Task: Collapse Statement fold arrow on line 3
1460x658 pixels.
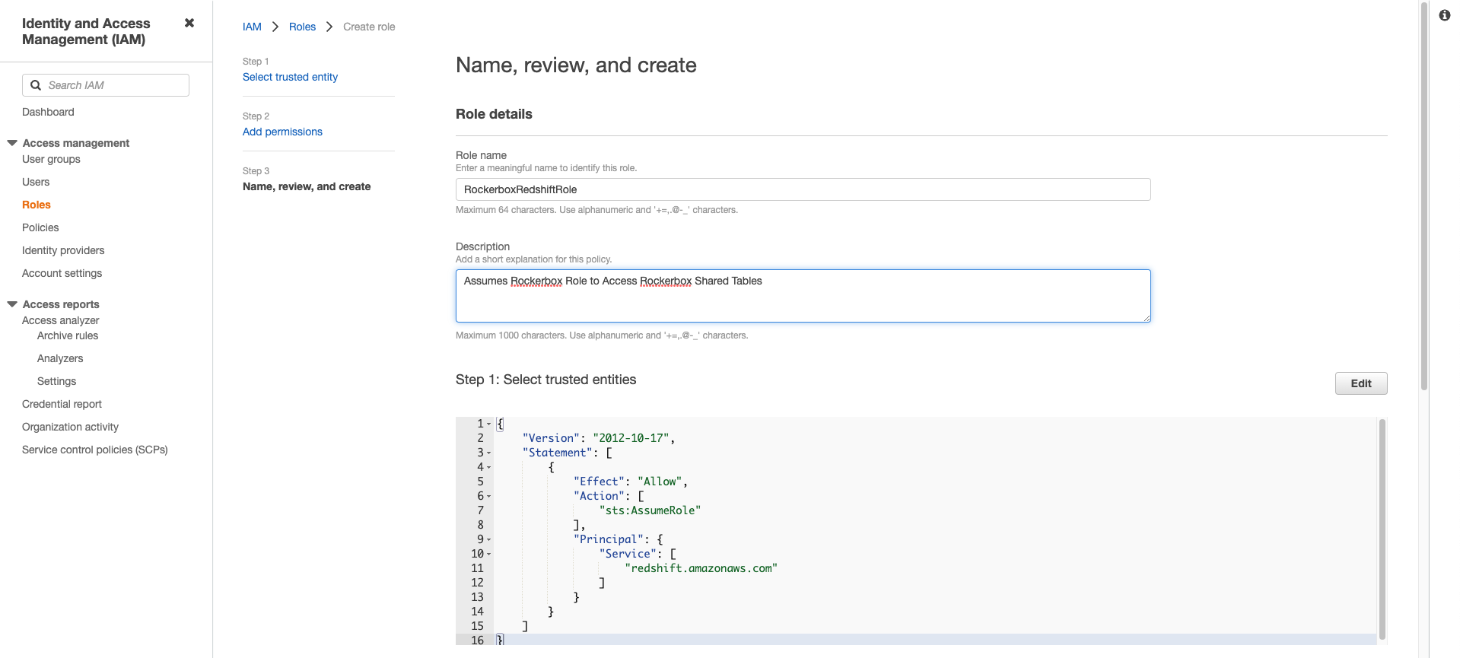Action: coord(488,453)
